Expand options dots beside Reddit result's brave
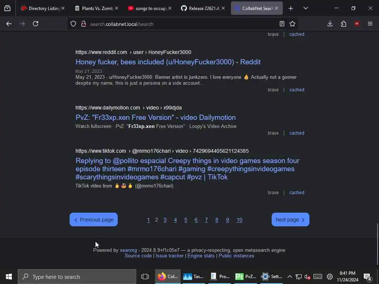 click(x=284, y=90)
